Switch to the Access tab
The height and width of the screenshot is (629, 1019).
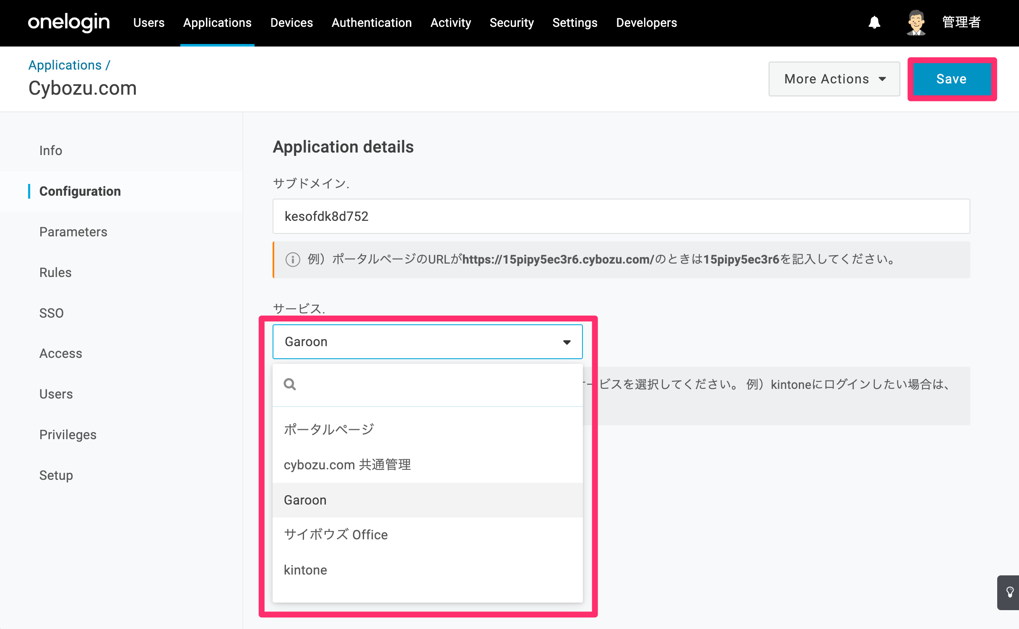click(x=61, y=353)
